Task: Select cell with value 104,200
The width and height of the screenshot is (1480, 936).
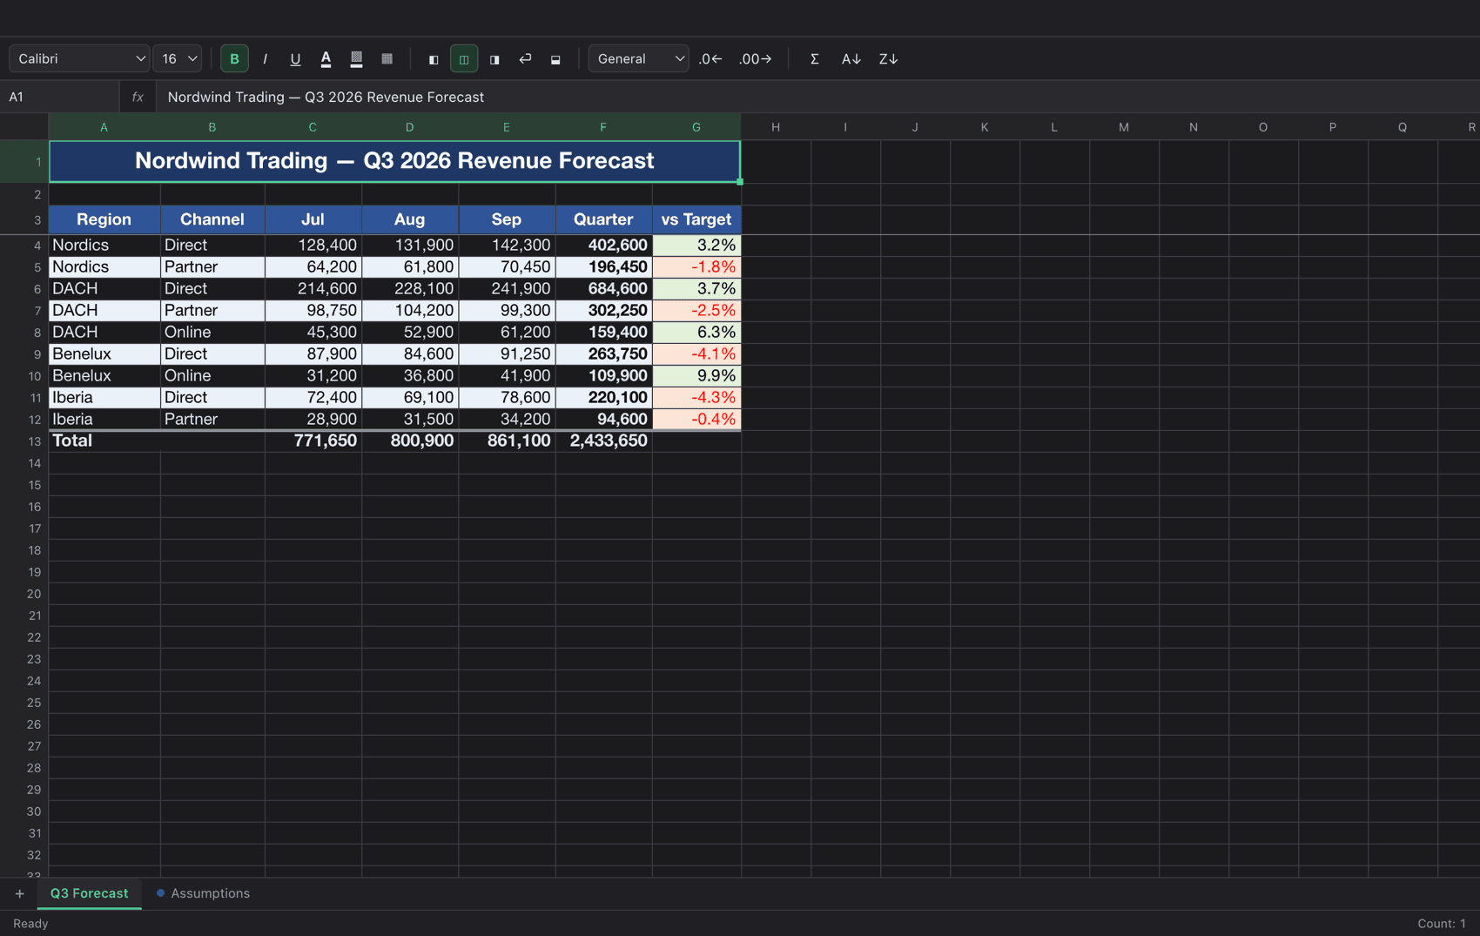Action: [x=410, y=311]
